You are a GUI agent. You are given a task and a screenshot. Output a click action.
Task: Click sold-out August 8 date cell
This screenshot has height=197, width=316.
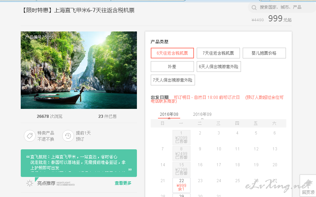(x=182, y=153)
